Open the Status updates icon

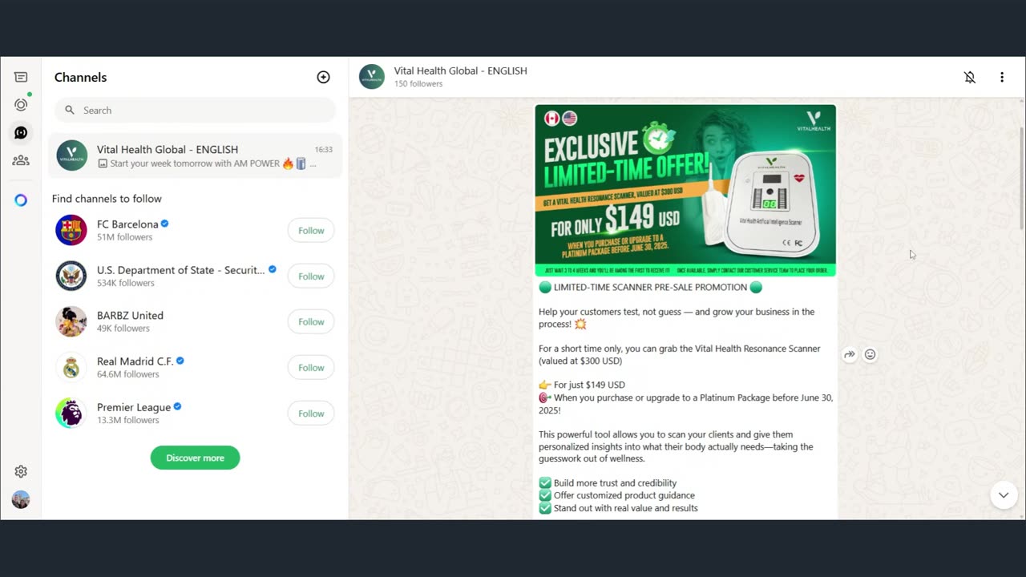21,105
